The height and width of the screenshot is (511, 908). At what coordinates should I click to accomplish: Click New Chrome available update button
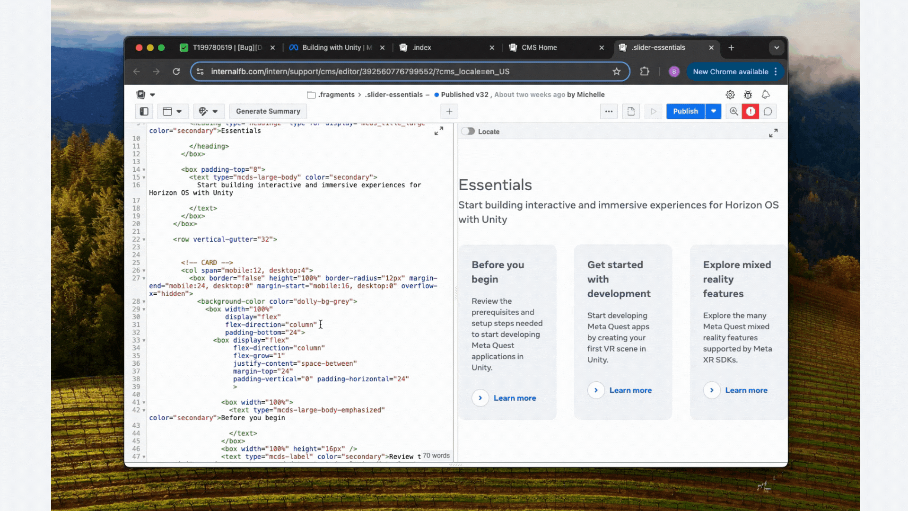[730, 71]
